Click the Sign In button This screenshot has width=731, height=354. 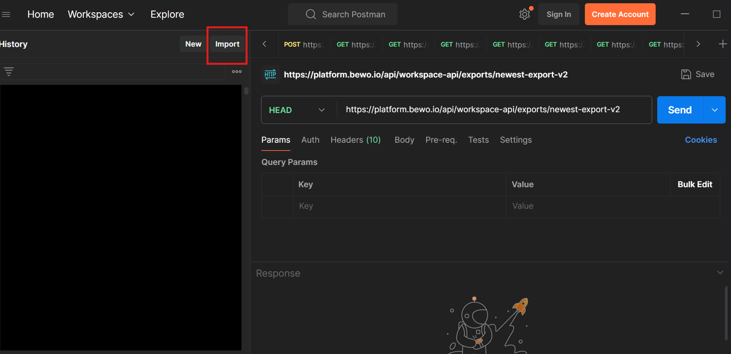tap(559, 14)
